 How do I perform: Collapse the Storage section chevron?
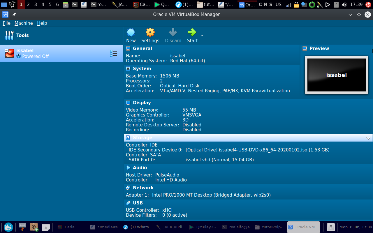tap(368, 138)
